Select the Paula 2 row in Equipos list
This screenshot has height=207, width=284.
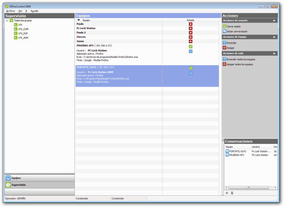(x=147, y=33)
